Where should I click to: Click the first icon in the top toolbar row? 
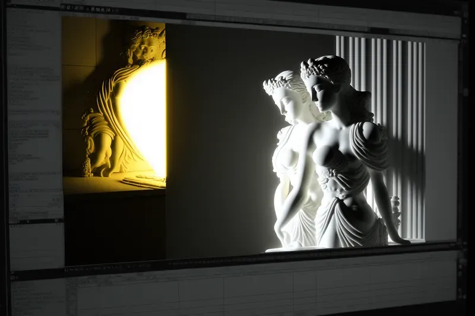(x=64, y=8)
